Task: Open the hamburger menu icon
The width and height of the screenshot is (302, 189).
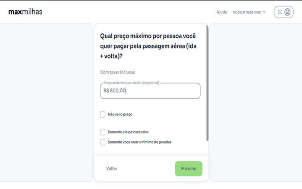Action: 280,12
